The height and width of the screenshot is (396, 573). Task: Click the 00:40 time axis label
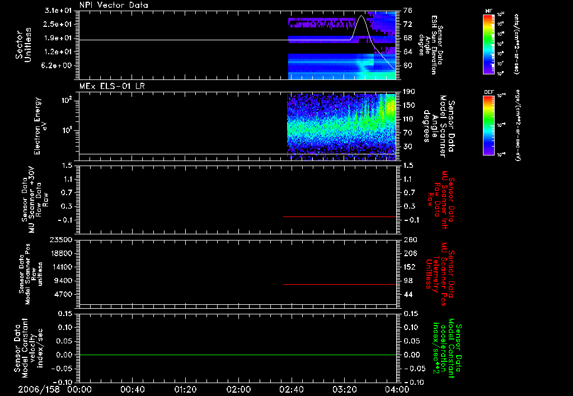(132, 389)
